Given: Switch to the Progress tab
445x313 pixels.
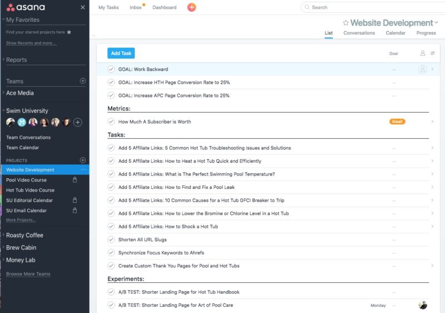Looking at the screenshot, I should click(x=426, y=33).
